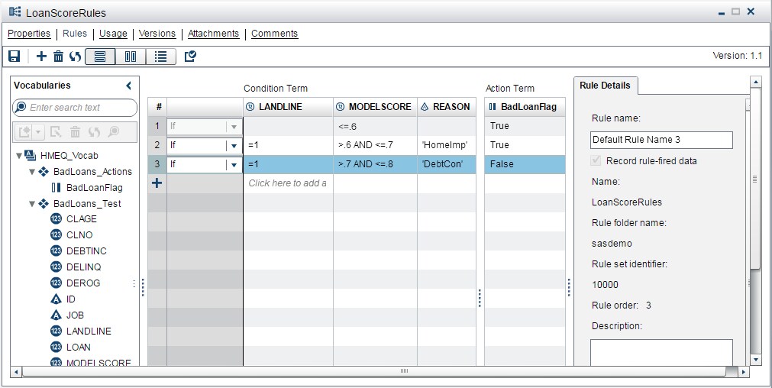Select the DEBTINC term
Image resolution: width=772 pixels, height=388 pixels.
click(x=86, y=251)
